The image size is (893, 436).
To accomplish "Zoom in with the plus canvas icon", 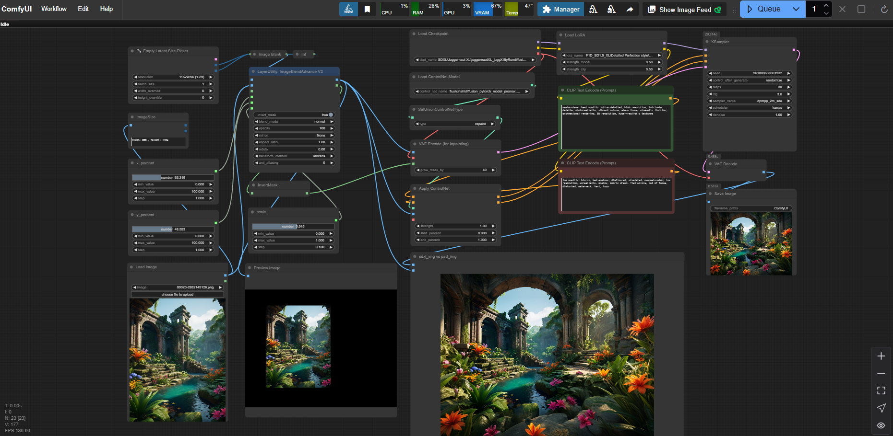I will [881, 356].
